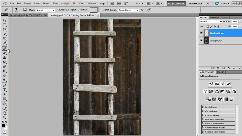
Task: Open the Sample dropdown
Action: [128, 10]
